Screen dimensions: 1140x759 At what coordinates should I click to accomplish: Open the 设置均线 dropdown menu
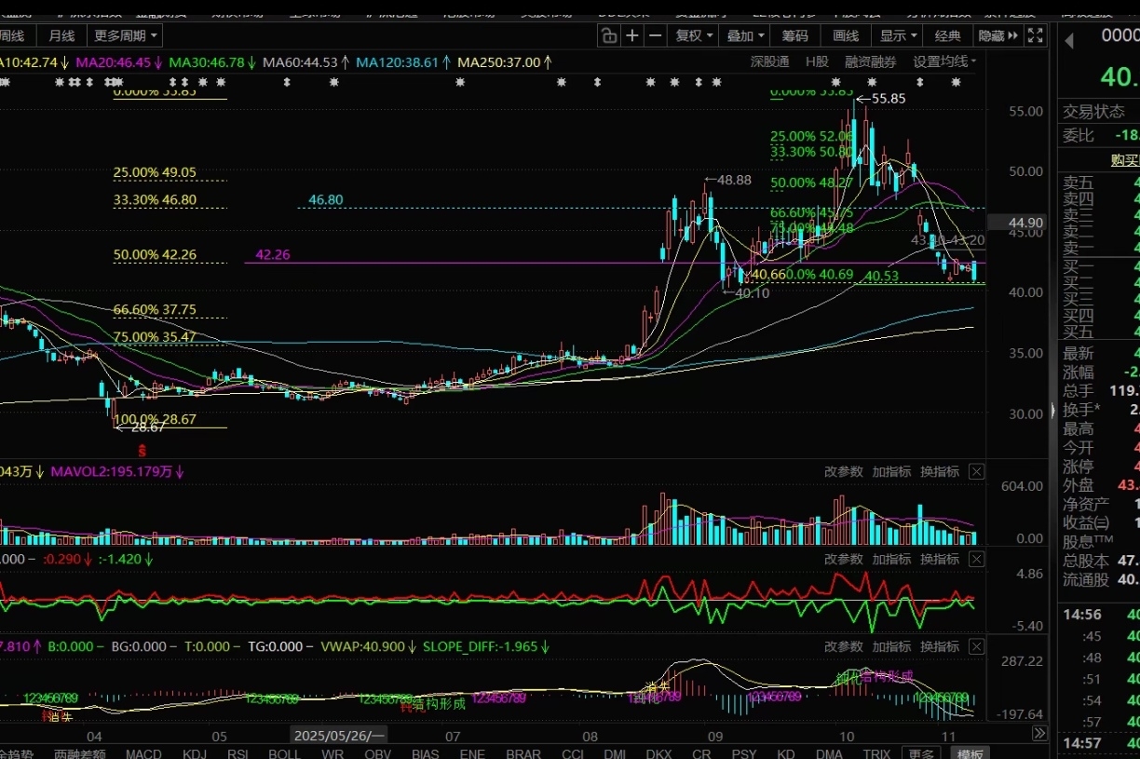pyautogui.click(x=944, y=61)
